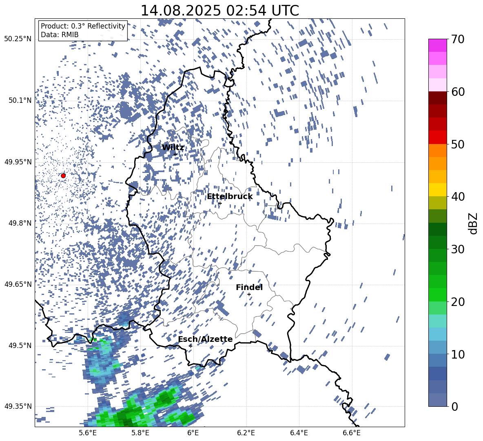The height and width of the screenshot is (441, 483).
Task: Click the 49.65°N latitude label
Action: (18, 284)
